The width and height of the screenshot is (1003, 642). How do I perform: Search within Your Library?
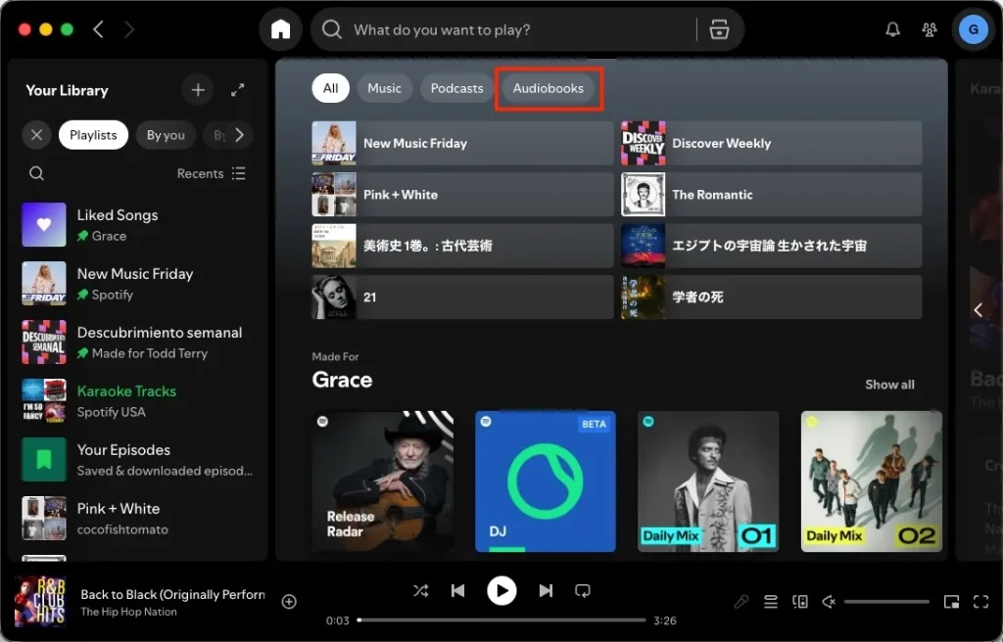[x=36, y=173]
